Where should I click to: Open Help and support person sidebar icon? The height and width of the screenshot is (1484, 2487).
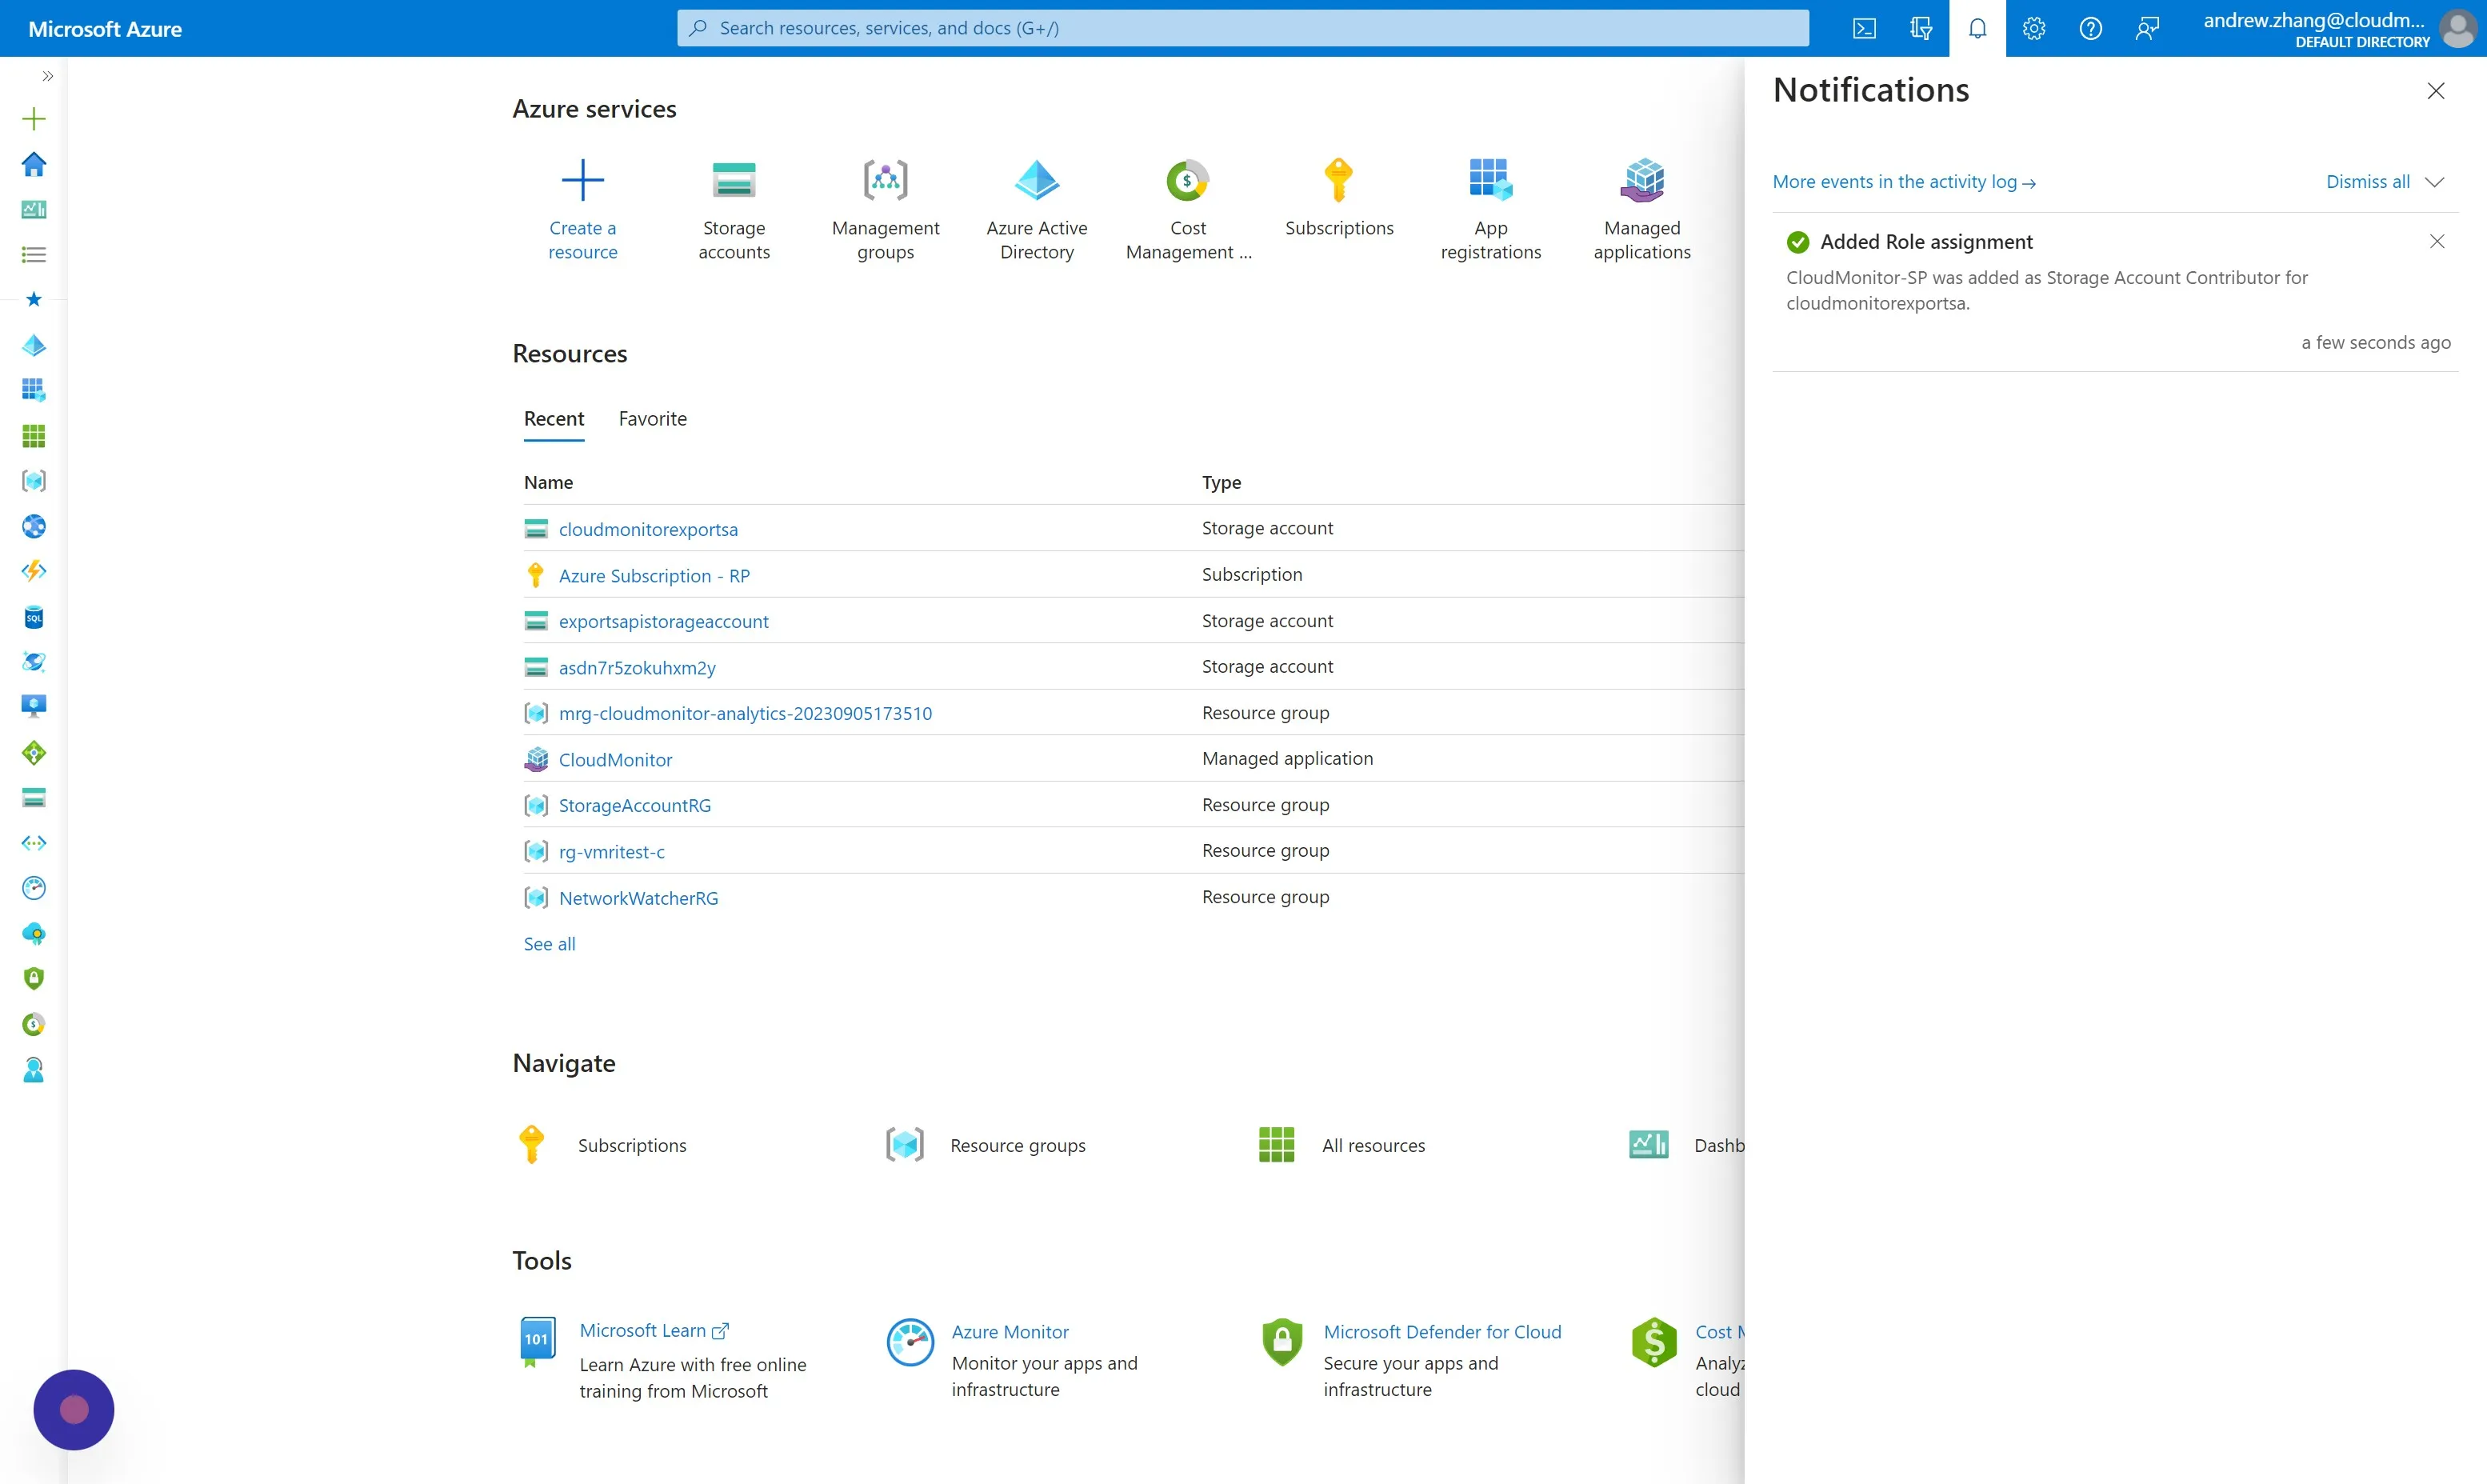pyautogui.click(x=34, y=1070)
